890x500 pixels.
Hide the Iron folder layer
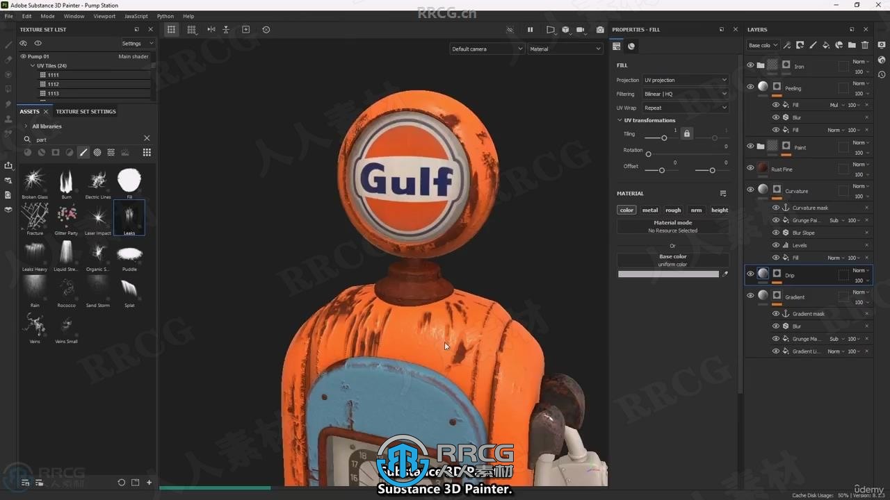click(750, 65)
